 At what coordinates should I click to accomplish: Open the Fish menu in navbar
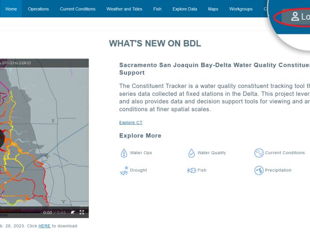157,9
